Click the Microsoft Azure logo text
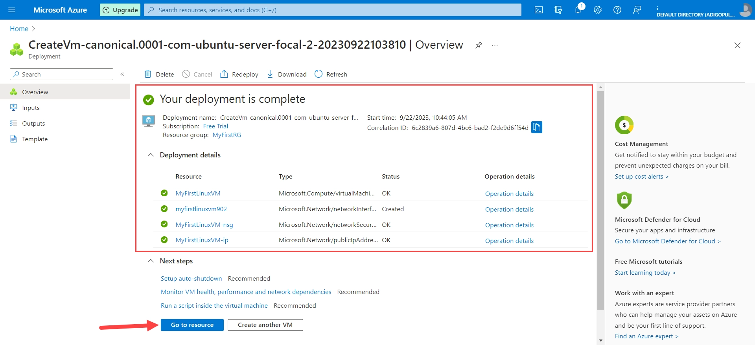 pos(60,10)
